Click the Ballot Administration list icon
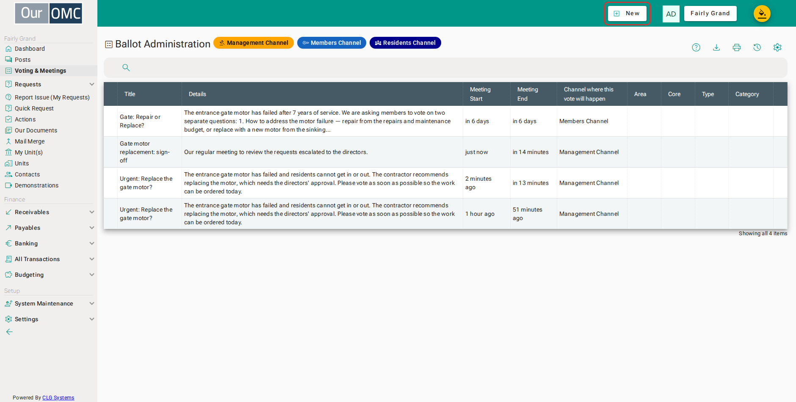Image resolution: width=796 pixels, height=402 pixels. point(109,44)
